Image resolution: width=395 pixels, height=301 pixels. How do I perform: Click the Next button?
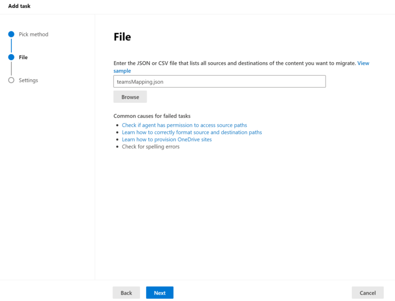[160, 293]
